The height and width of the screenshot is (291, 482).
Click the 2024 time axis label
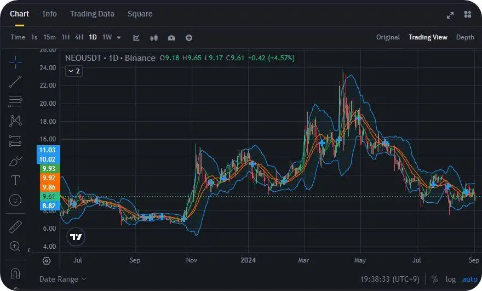pos(248,260)
